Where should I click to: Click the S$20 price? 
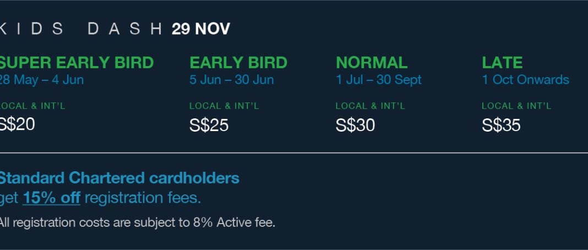click(x=17, y=124)
